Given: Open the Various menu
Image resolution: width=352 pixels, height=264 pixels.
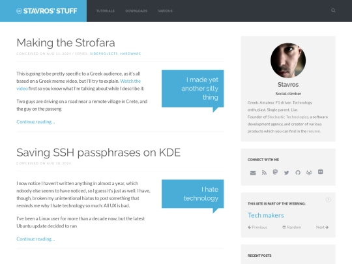Looking at the screenshot, I should point(165,11).
